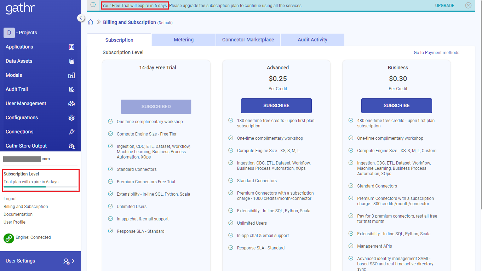Image resolution: width=482 pixels, height=271 pixels.
Task: Open the D - Projects selector
Action: pyautogui.click(x=20, y=33)
